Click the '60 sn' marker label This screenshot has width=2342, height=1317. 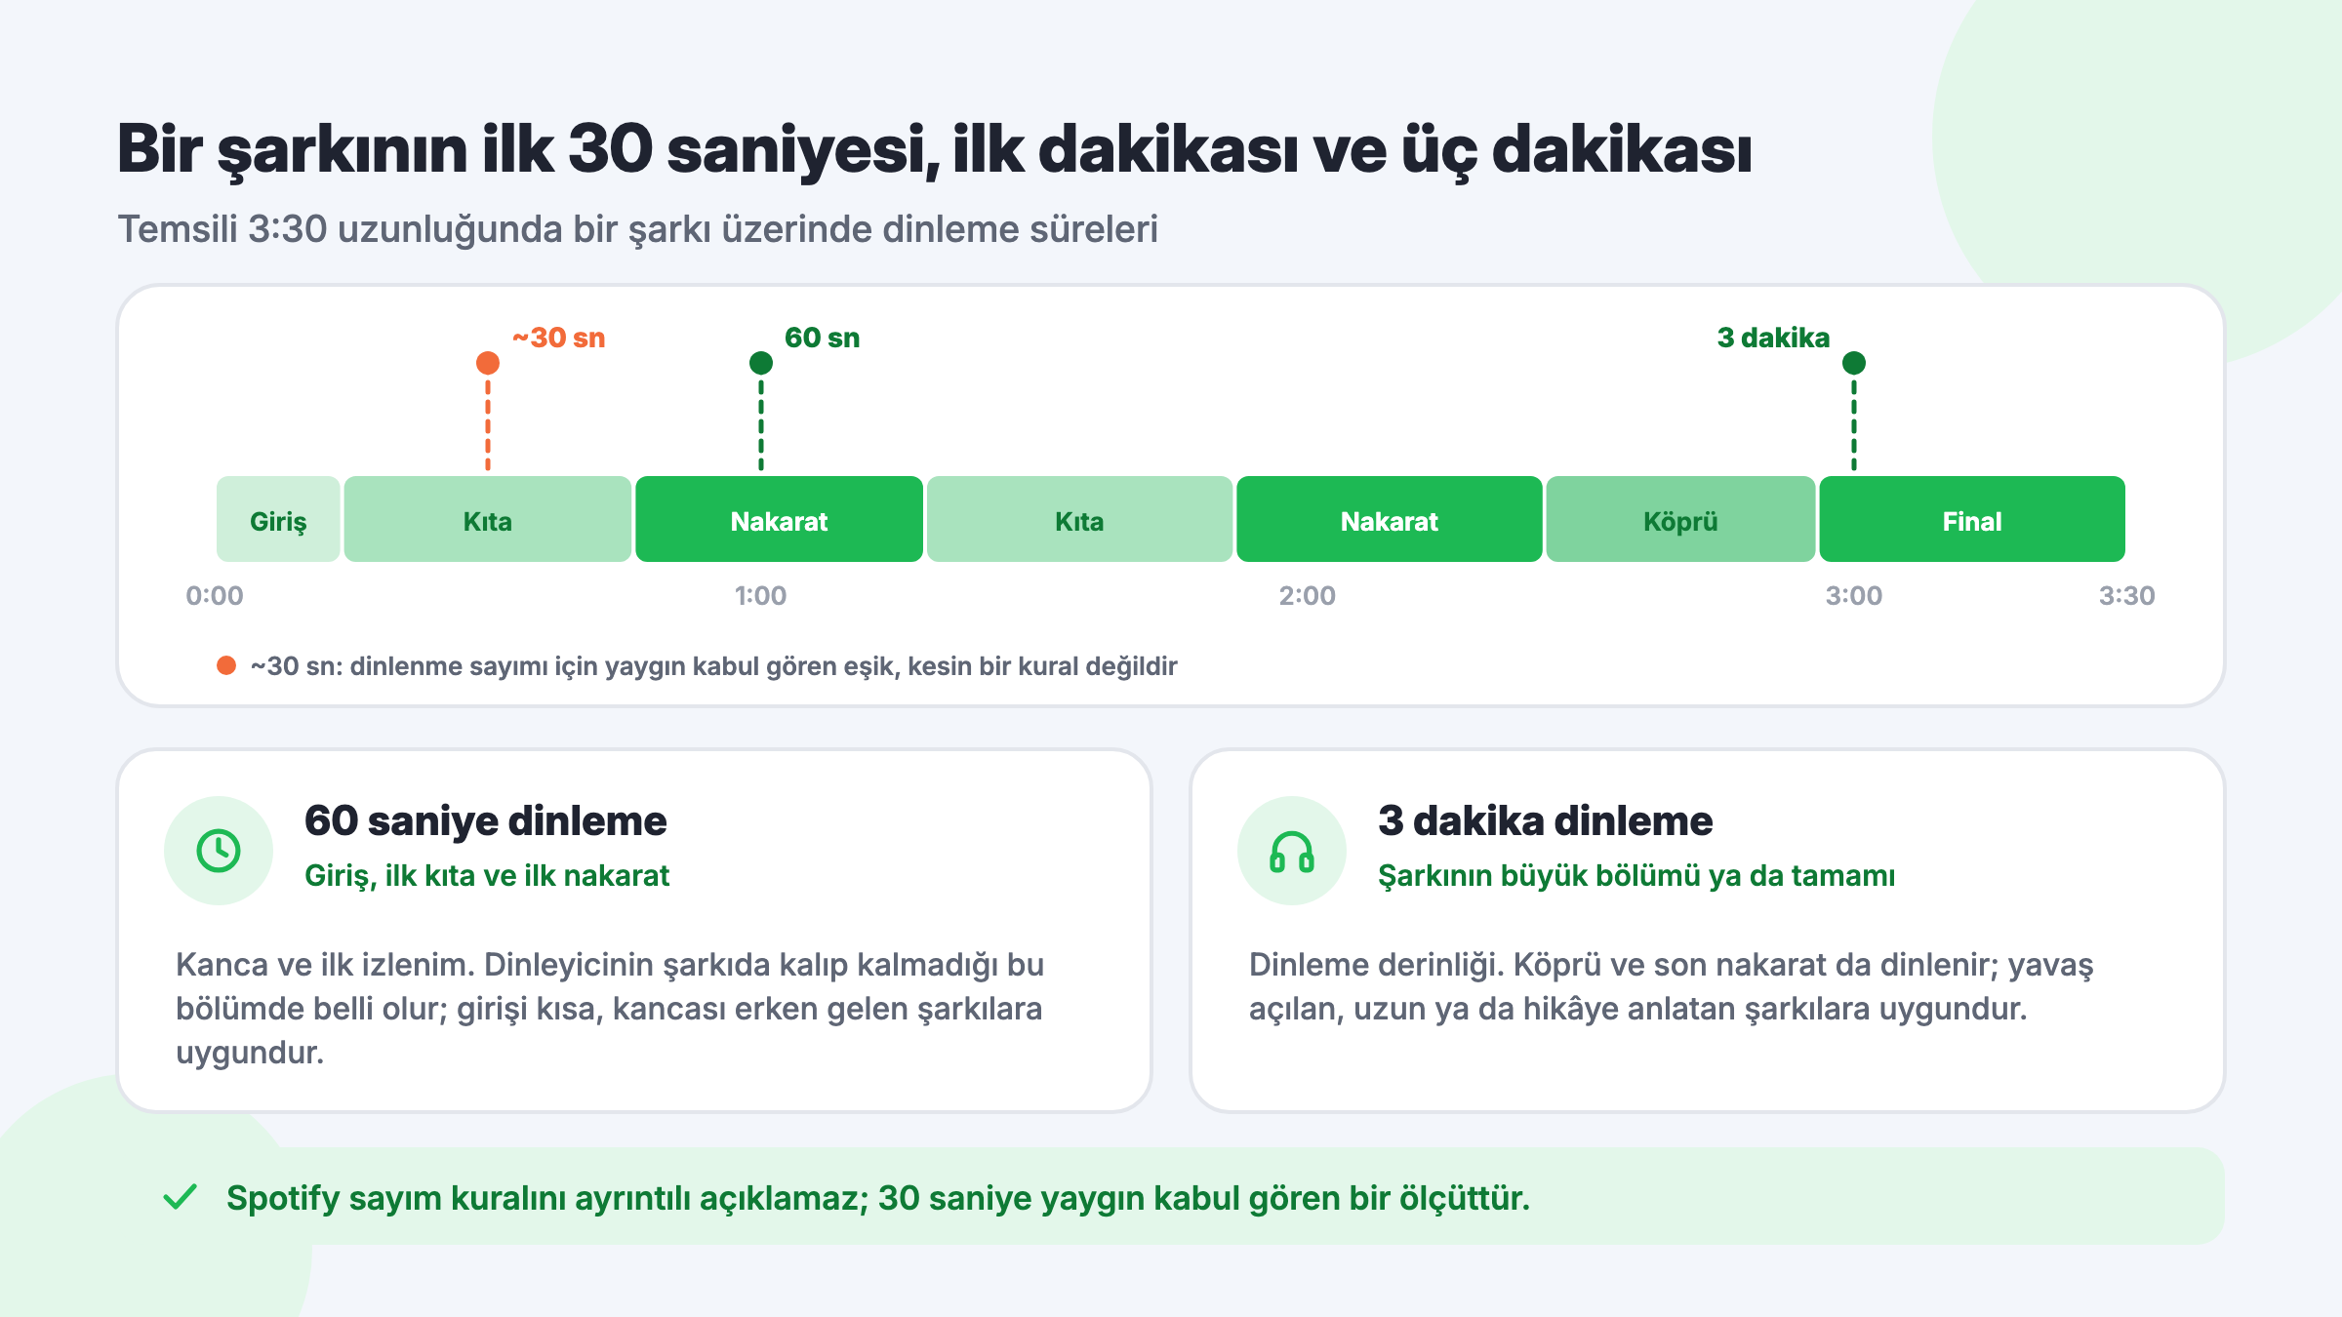coord(823,338)
